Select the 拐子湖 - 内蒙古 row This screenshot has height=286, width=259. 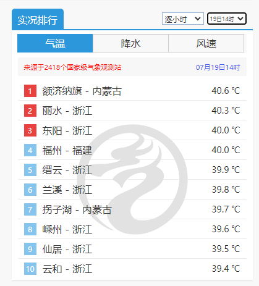click(x=132, y=209)
